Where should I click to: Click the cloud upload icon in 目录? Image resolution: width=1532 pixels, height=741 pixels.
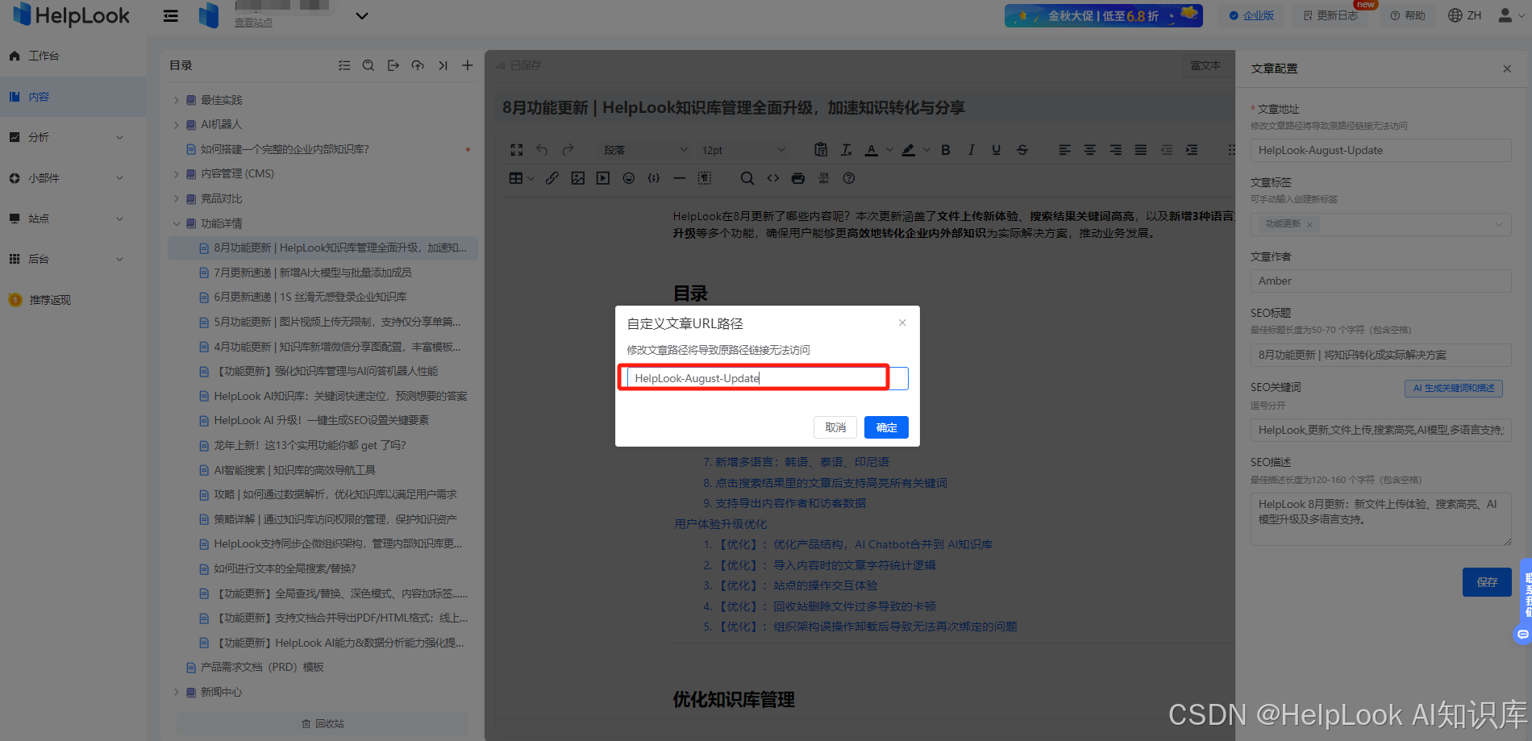pos(418,65)
